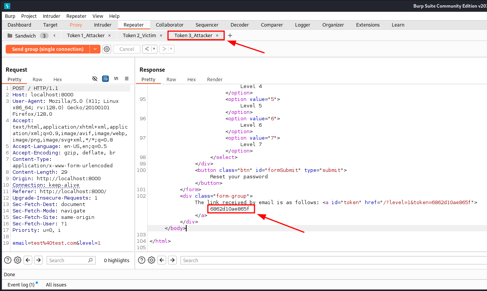Switch to the Dashboard tab
Image resolution: width=487 pixels, height=291 pixels.
[x=19, y=25]
